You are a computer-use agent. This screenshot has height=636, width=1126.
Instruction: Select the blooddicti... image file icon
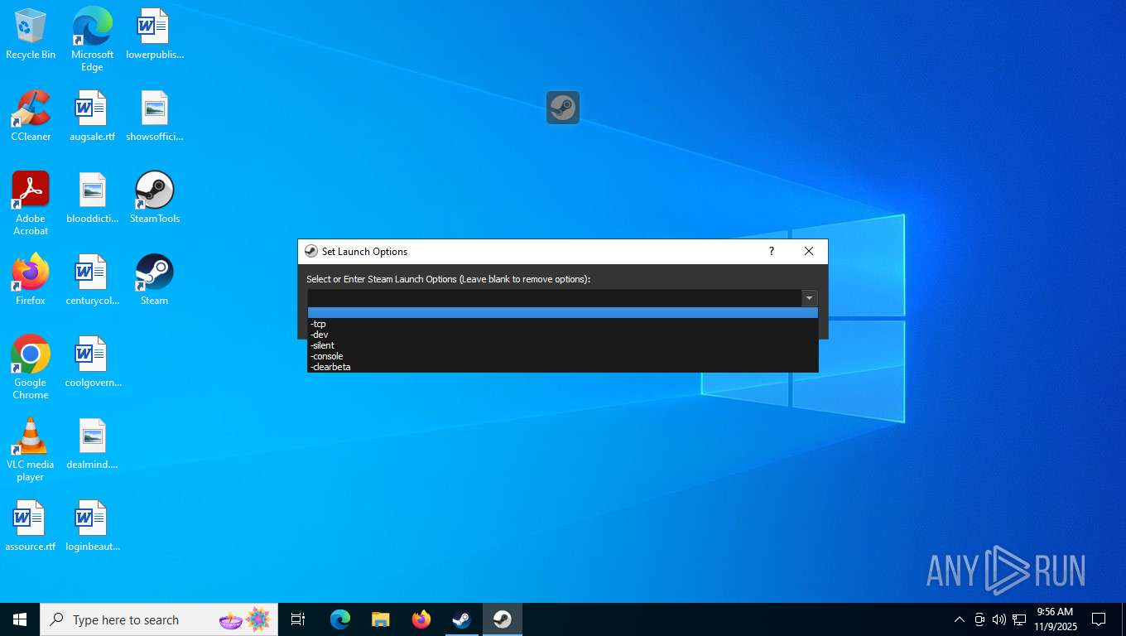click(92, 198)
